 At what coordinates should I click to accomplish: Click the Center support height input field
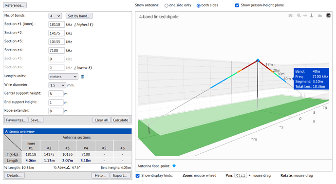point(56,94)
